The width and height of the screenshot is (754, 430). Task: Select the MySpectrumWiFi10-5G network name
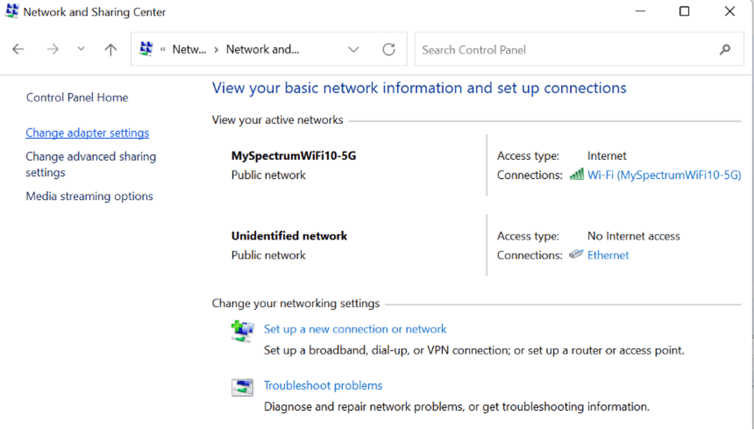[294, 156]
